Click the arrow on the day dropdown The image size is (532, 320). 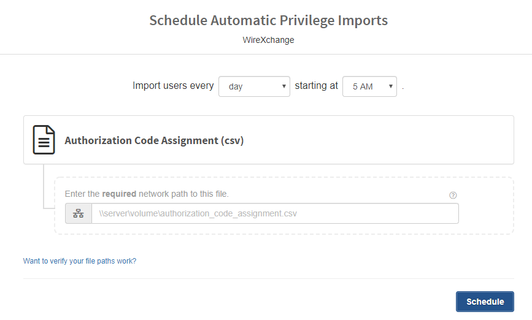[x=283, y=86]
